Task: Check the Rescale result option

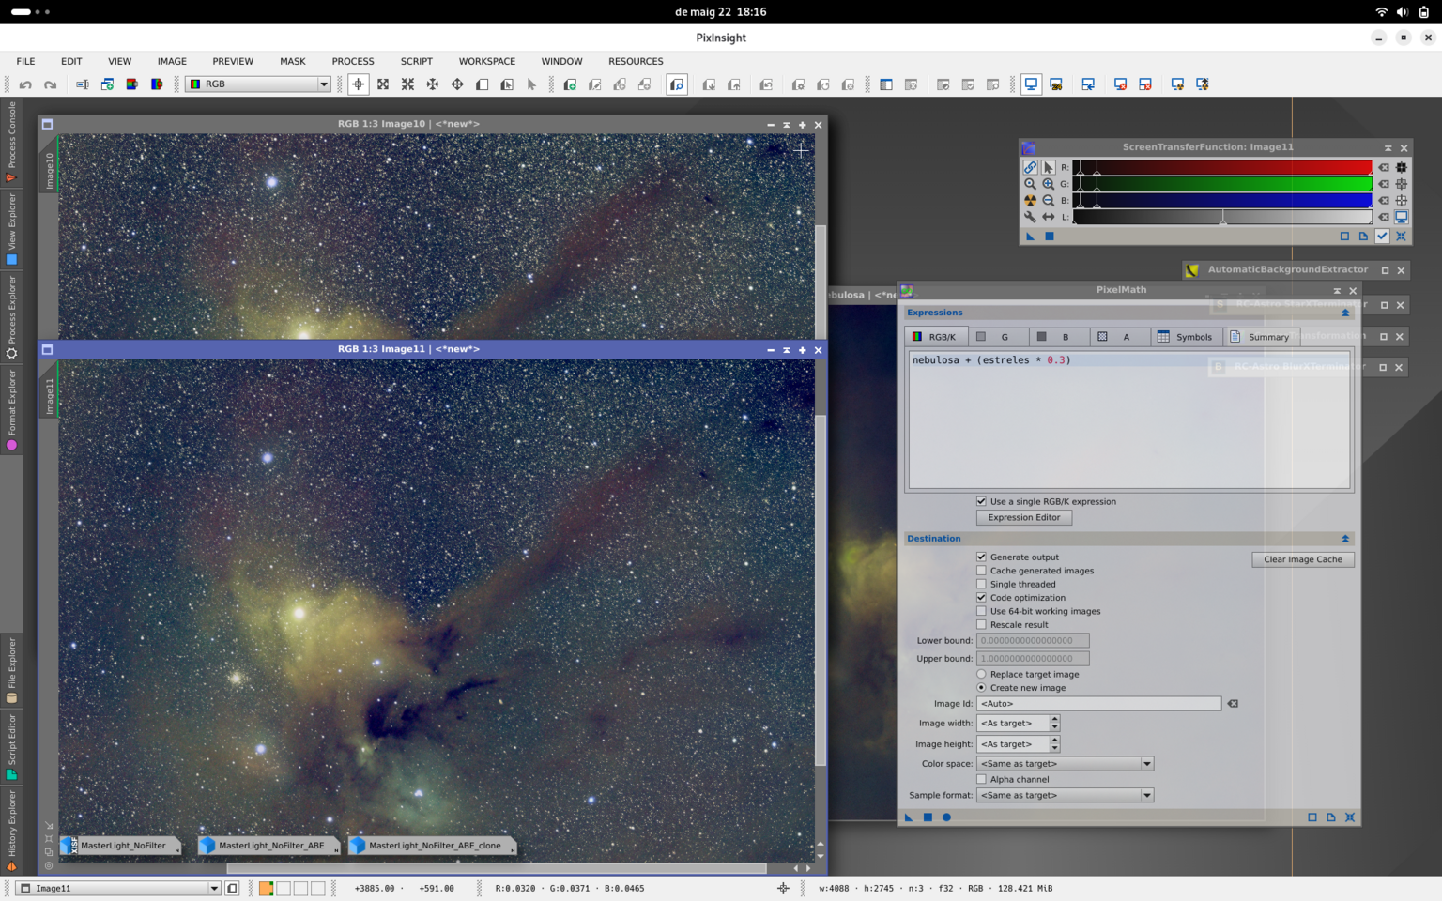Action: coord(981,625)
